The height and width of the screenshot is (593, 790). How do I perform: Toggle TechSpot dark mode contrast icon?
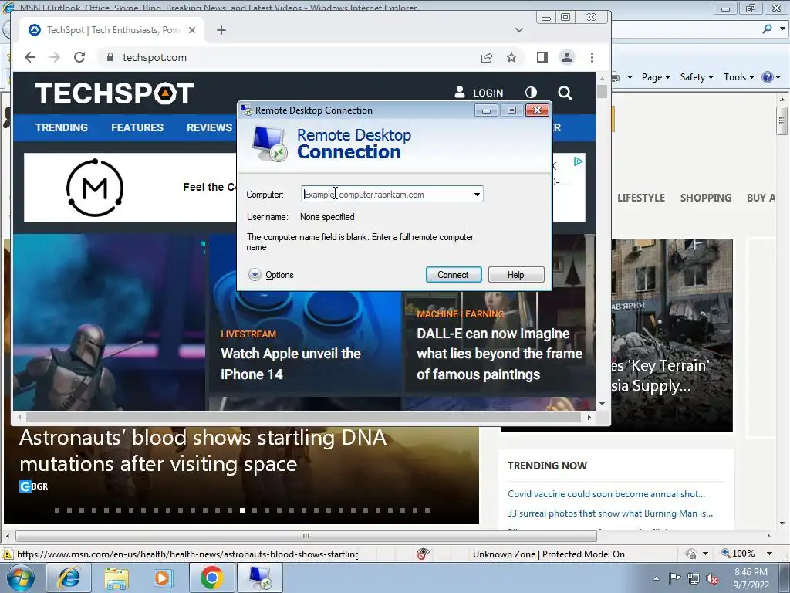point(531,93)
